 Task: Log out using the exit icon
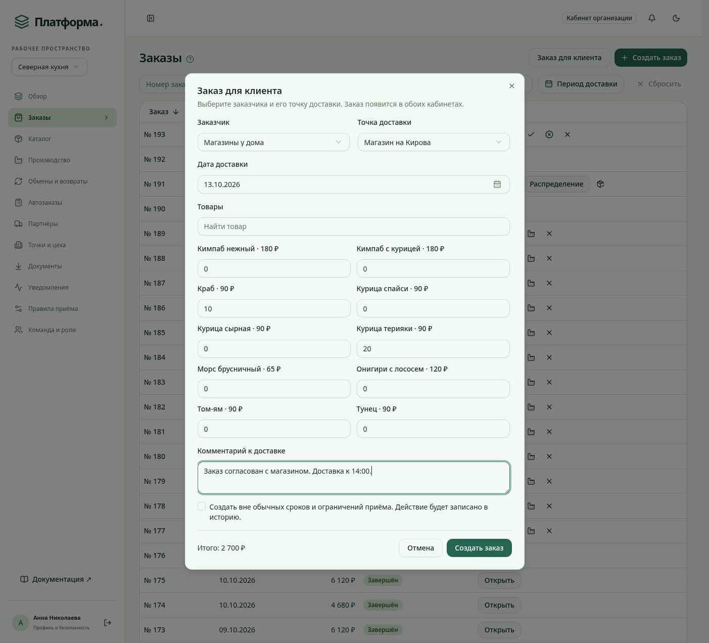point(108,623)
